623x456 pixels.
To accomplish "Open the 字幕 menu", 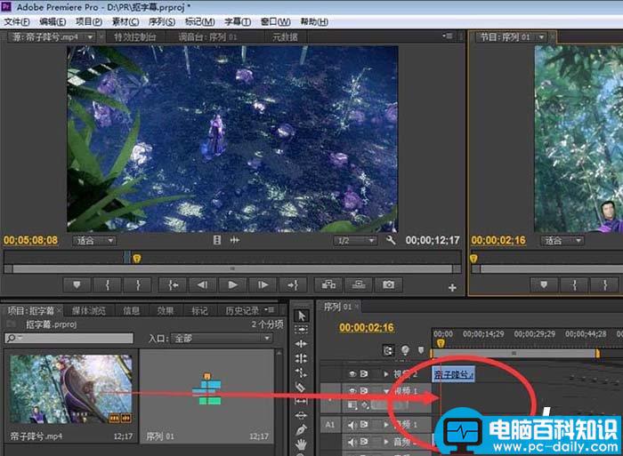I will point(238,22).
